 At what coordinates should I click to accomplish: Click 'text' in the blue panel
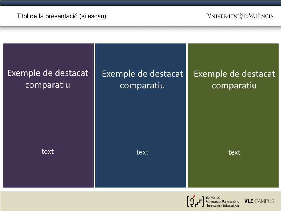coord(142,152)
